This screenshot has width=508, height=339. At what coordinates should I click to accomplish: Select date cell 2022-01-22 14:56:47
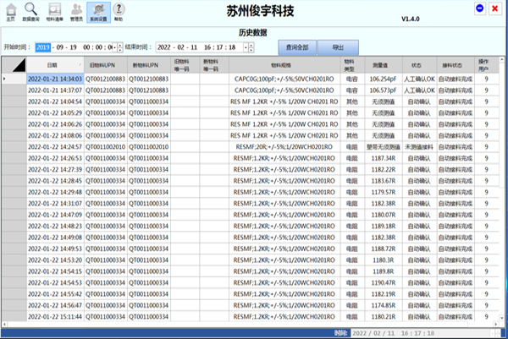[x=55, y=305]
